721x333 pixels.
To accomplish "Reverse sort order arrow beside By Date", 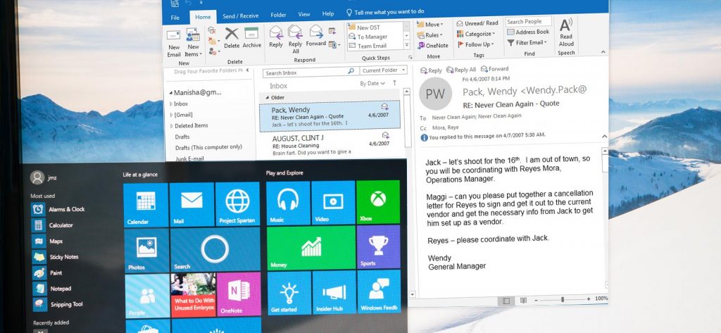I will [x=394, y=83].
